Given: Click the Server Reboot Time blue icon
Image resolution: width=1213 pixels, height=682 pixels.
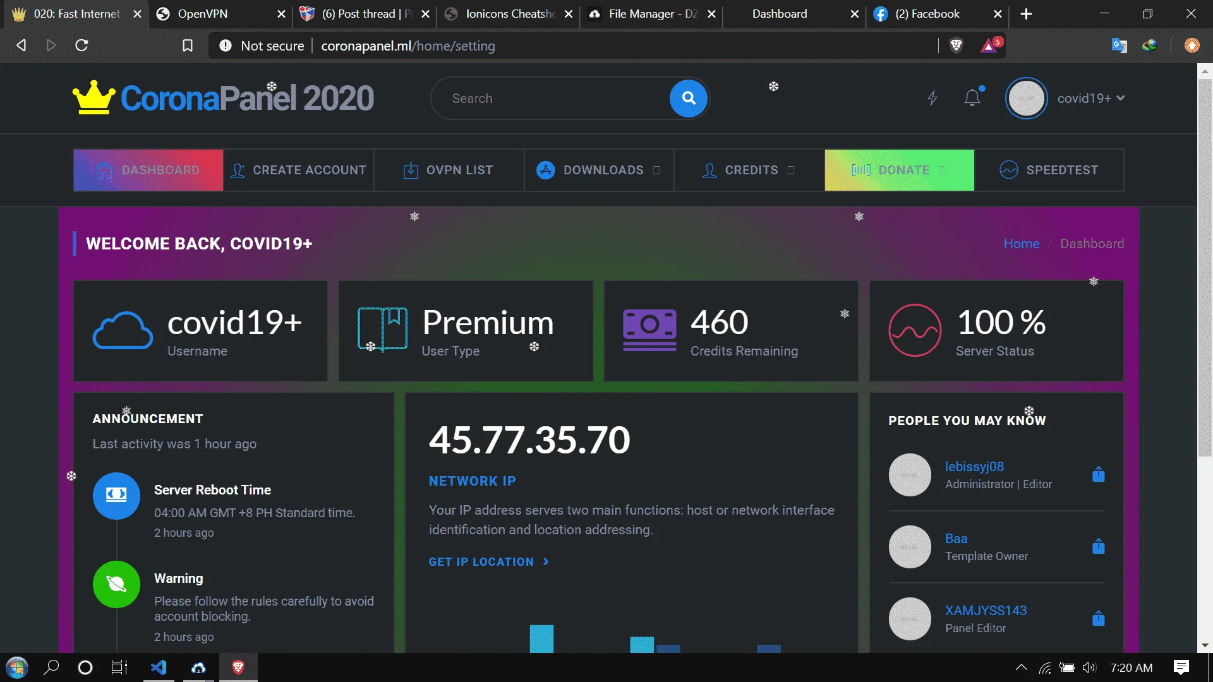Looking at the screenshot, I should 116,496.
